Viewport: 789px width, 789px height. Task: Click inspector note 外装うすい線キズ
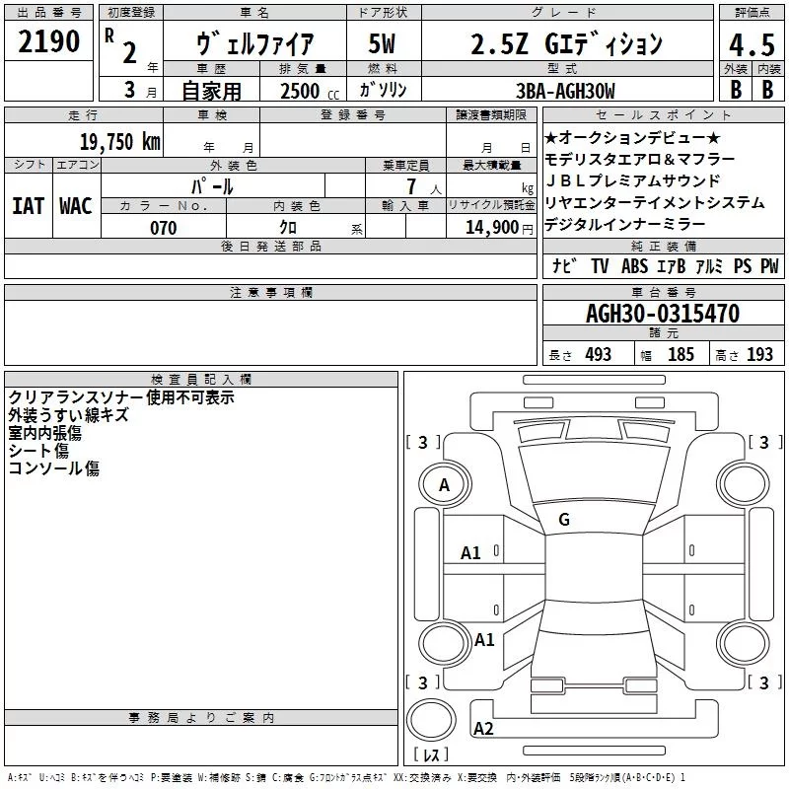pos(69,415)
